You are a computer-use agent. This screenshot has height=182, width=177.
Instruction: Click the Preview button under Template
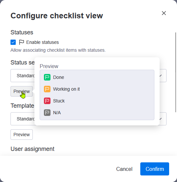pyautogui.click(x=22, y=135)
